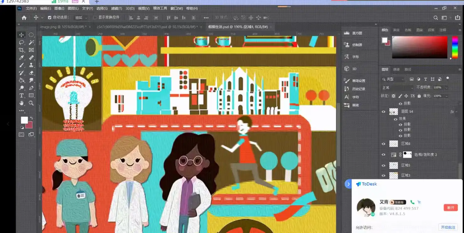Enable the 显示变换控件 checkbox
The image size is (464, 233).
(x=95, y=18)
